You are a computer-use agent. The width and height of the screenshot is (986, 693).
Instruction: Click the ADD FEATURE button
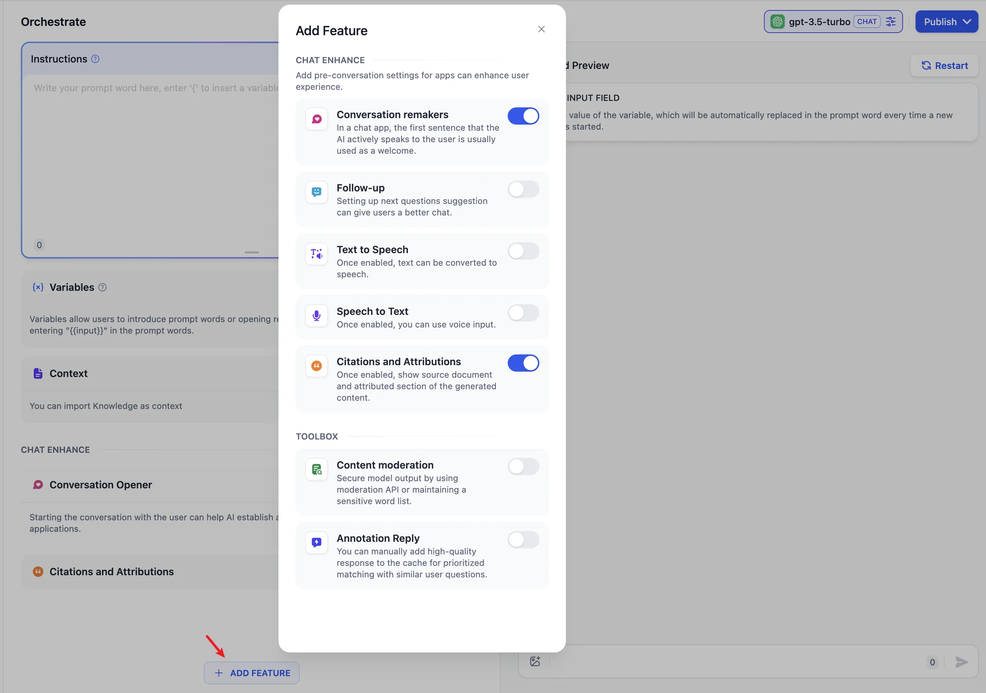(252, 673)
